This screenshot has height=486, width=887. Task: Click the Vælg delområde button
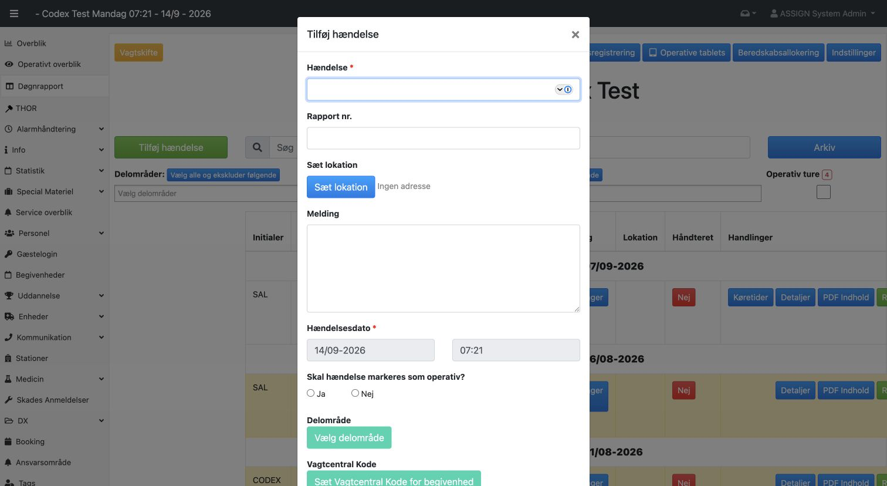349,438
